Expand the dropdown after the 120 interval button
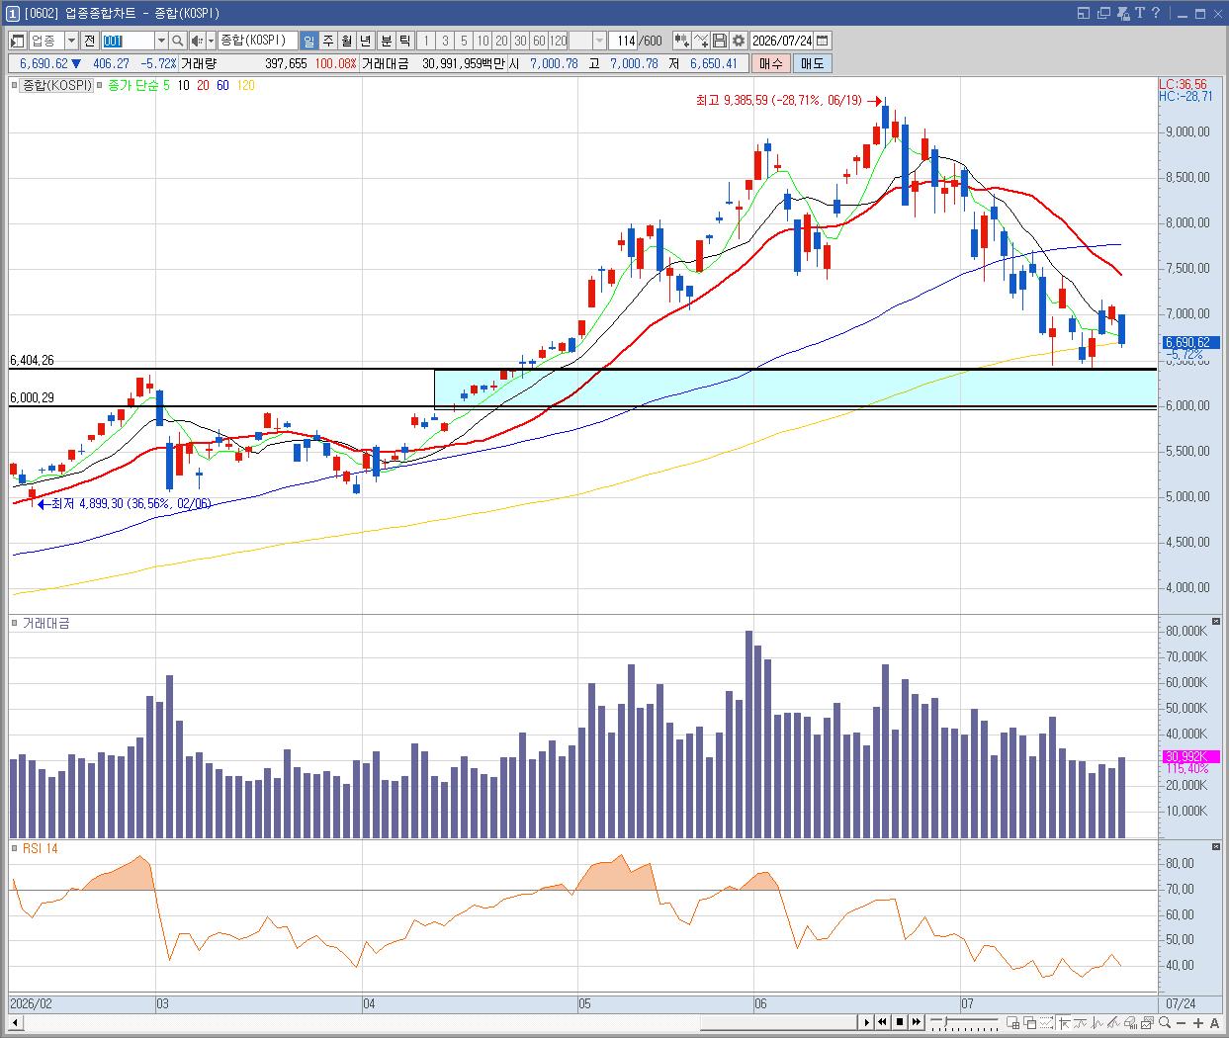 click(600, 41)
